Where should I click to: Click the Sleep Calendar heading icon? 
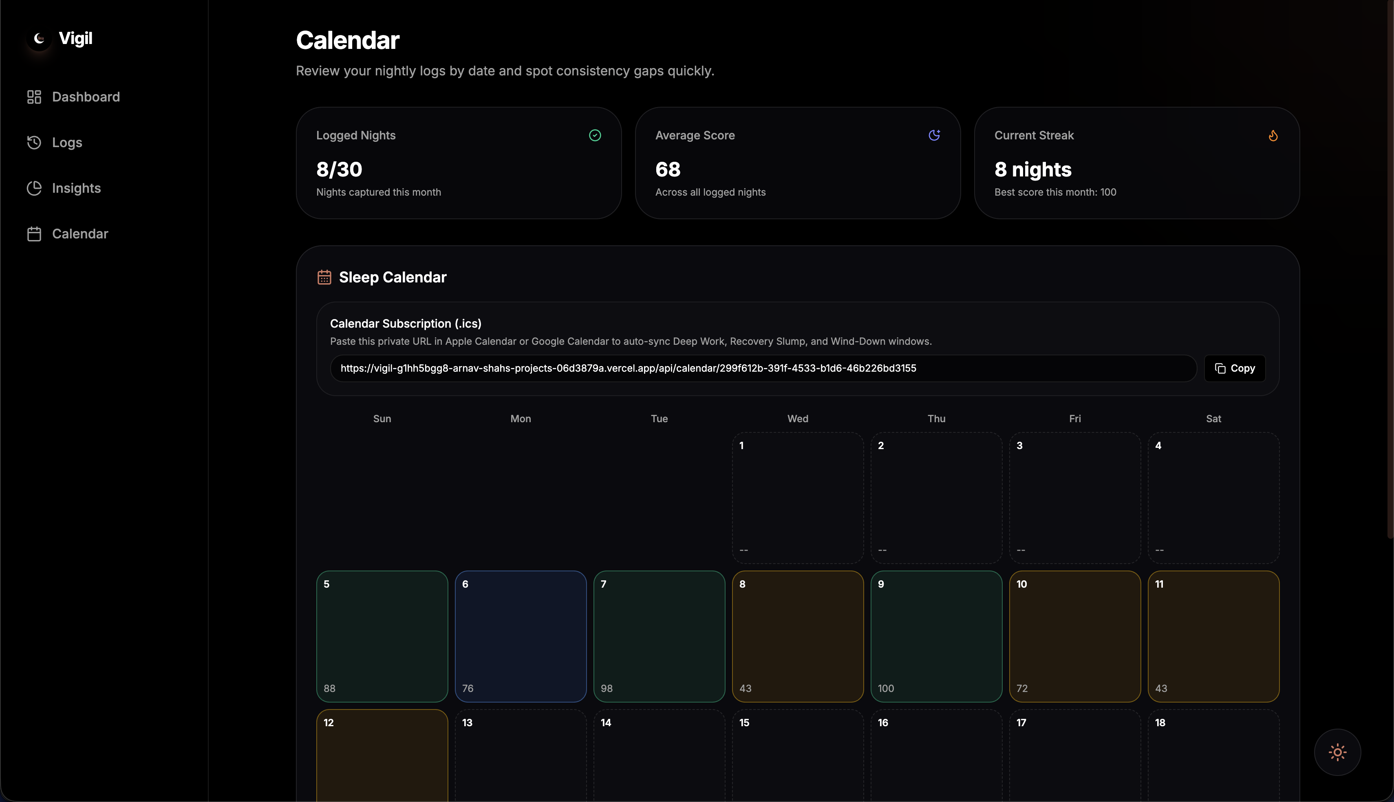click(324, 277)
